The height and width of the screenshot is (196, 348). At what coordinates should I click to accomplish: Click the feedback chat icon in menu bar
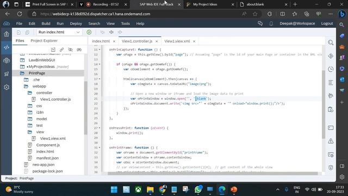point(260,23)
